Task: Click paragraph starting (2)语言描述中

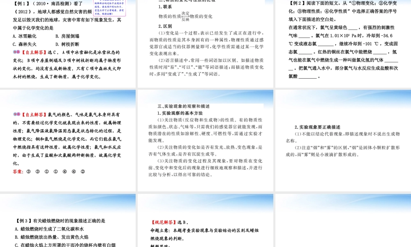Action: 207,67
